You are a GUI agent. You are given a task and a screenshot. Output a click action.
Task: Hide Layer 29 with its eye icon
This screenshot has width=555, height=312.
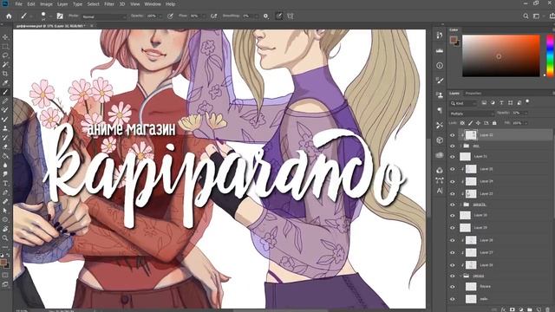point(453,228)
